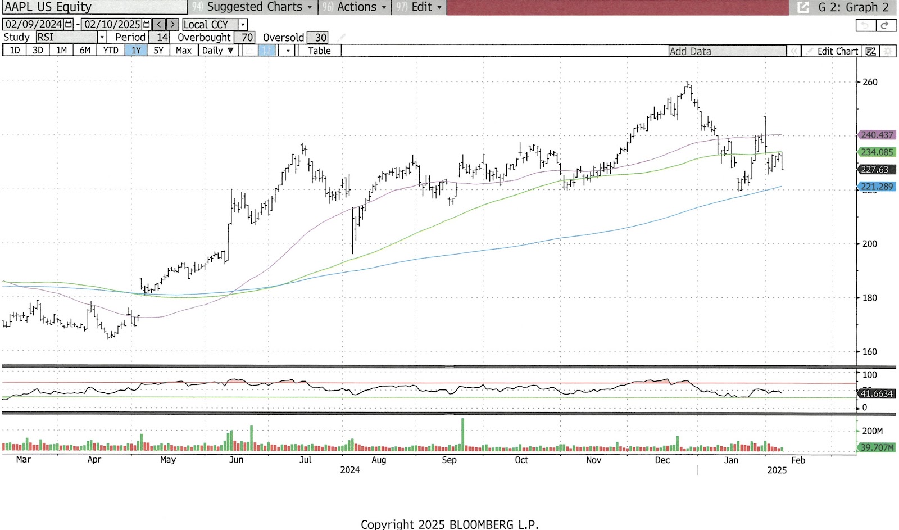
Task: Click the 160 price axis label
Action: coord(870,352)
